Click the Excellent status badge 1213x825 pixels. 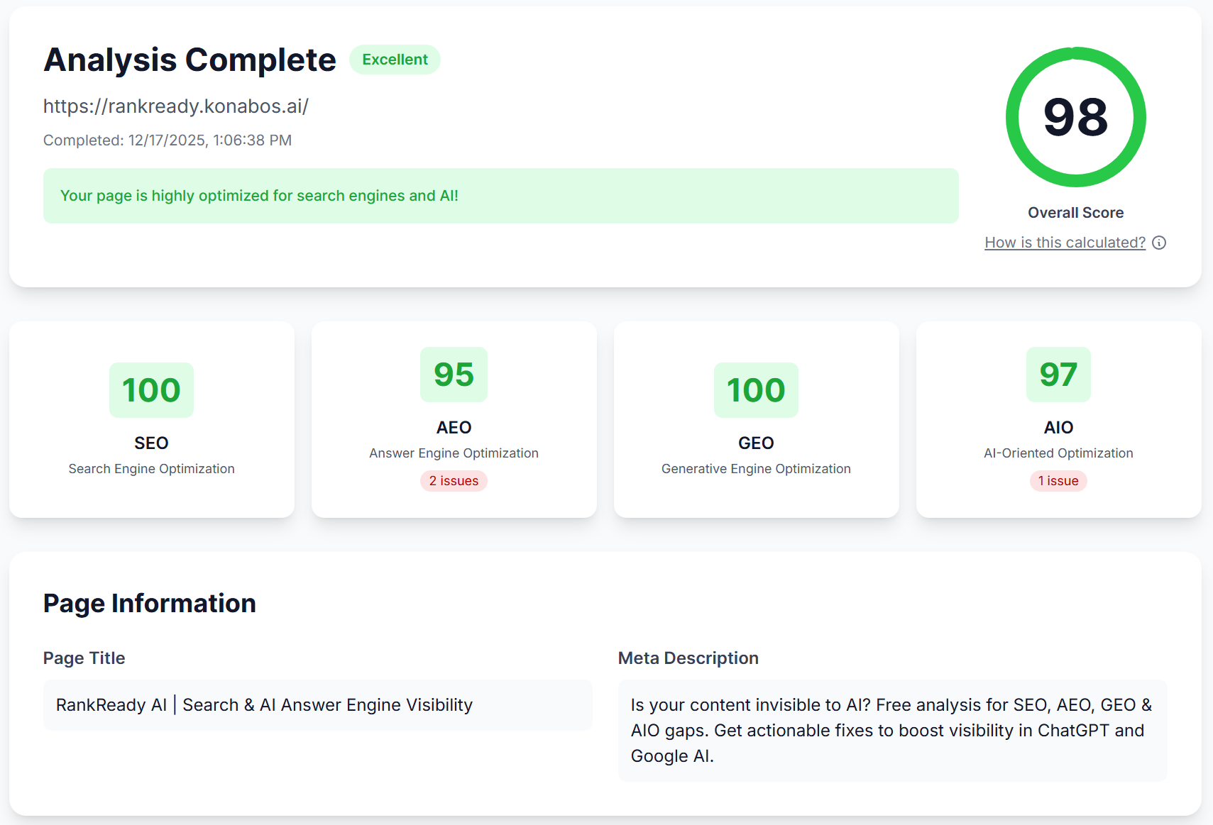(x=395, y=60)
